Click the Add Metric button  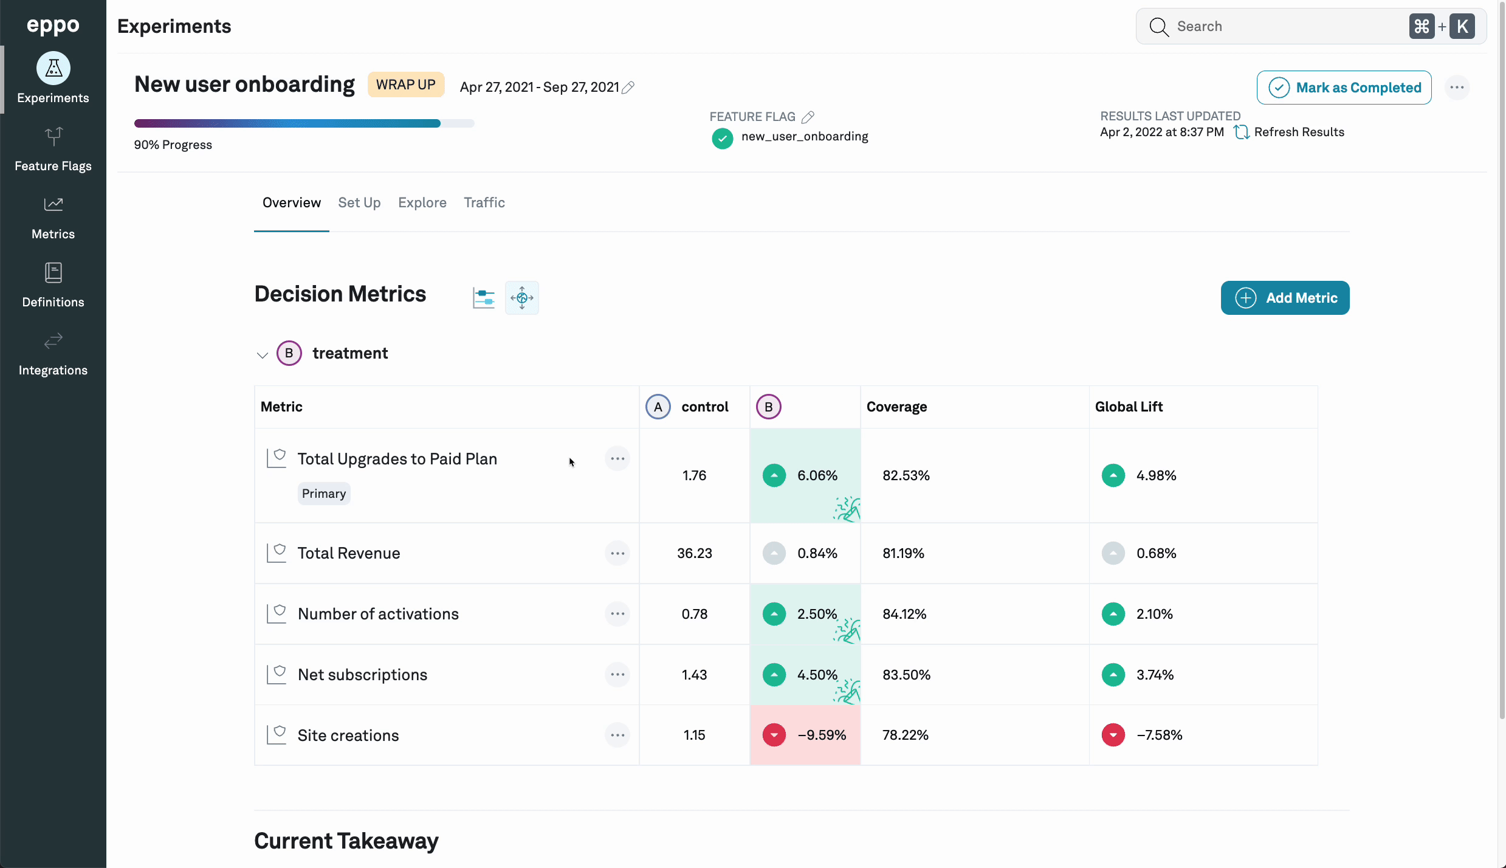1285,298
